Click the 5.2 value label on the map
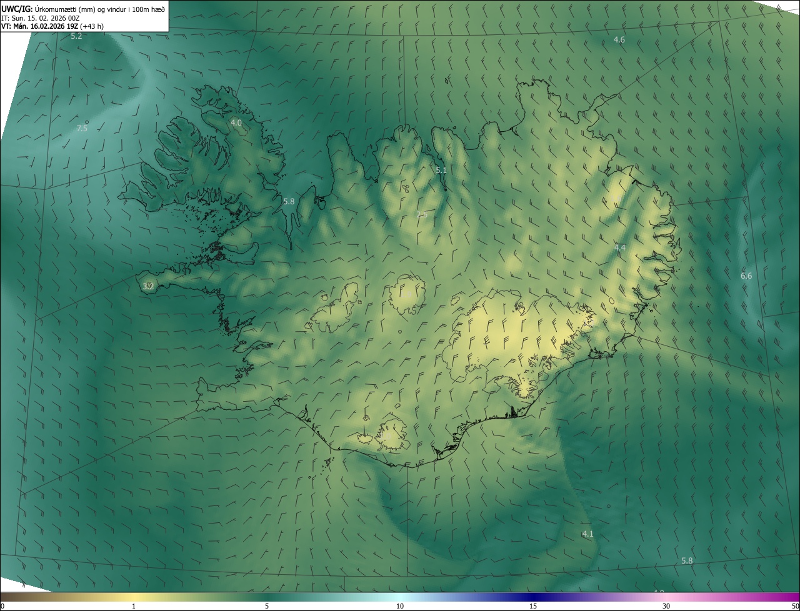Viewport: 800px width, 611px height. (x=76, y=36)
